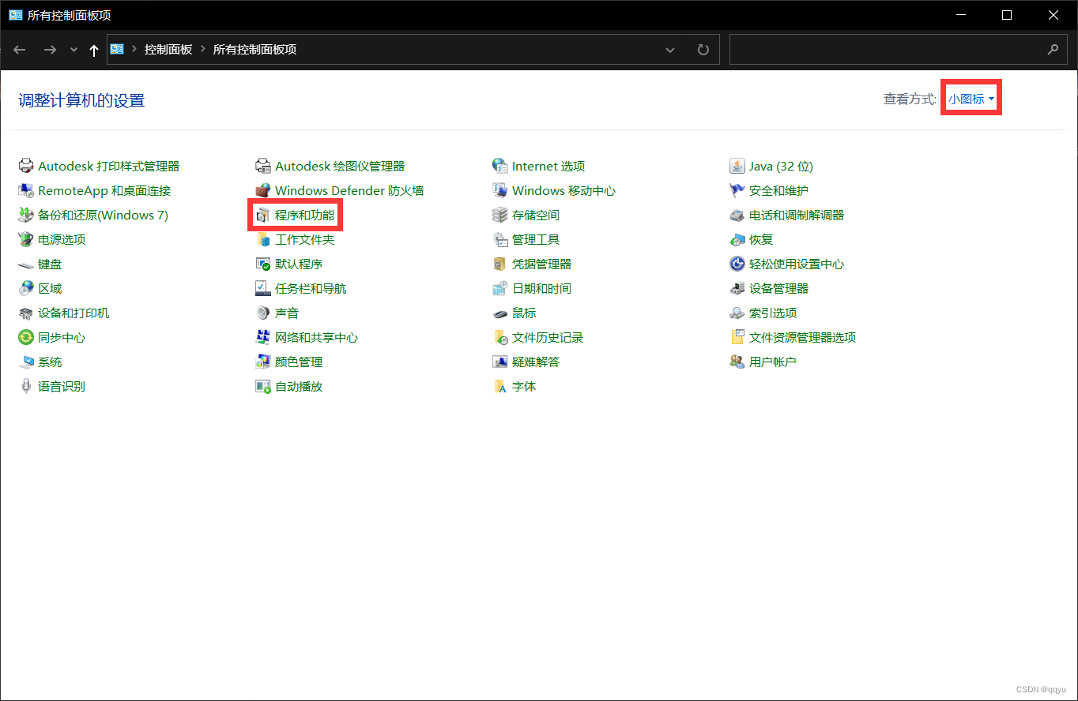Click the 颜色管理 icon
Screen dimensions: 1078x701
[x=263, y=362]
